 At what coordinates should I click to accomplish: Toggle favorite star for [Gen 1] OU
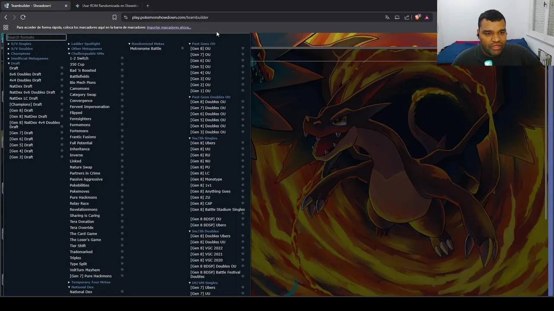[x=243, y=90]
